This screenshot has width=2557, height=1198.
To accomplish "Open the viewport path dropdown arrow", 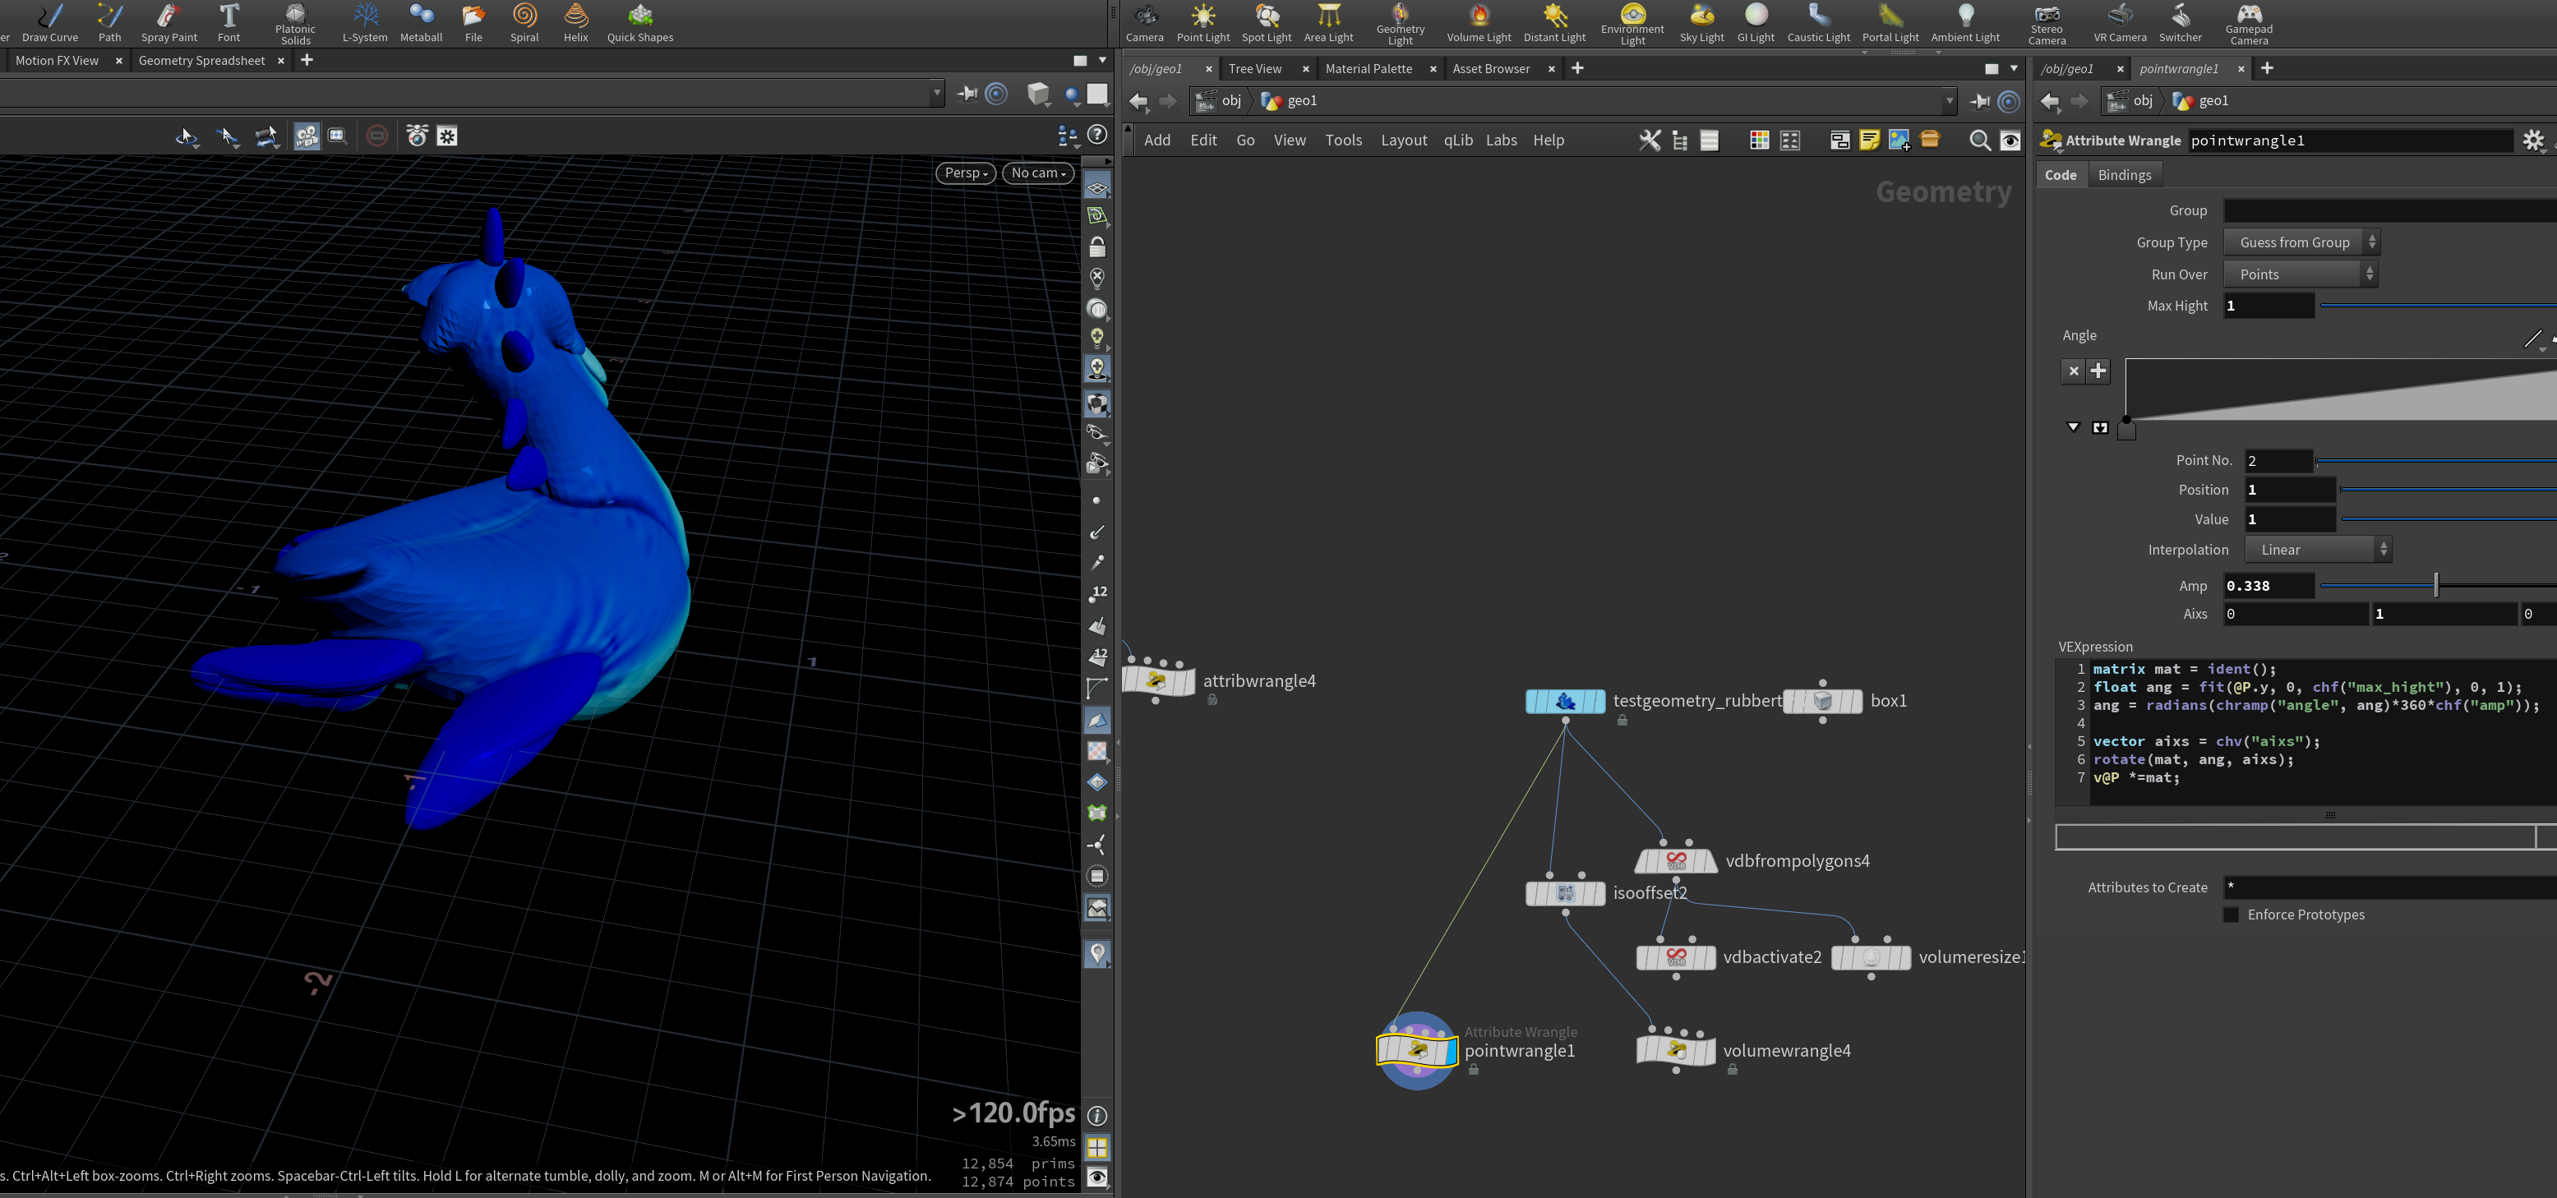I will [x=937, y=94].
